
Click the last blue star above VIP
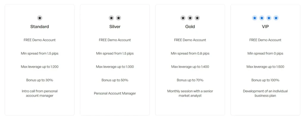coord(276,18)
